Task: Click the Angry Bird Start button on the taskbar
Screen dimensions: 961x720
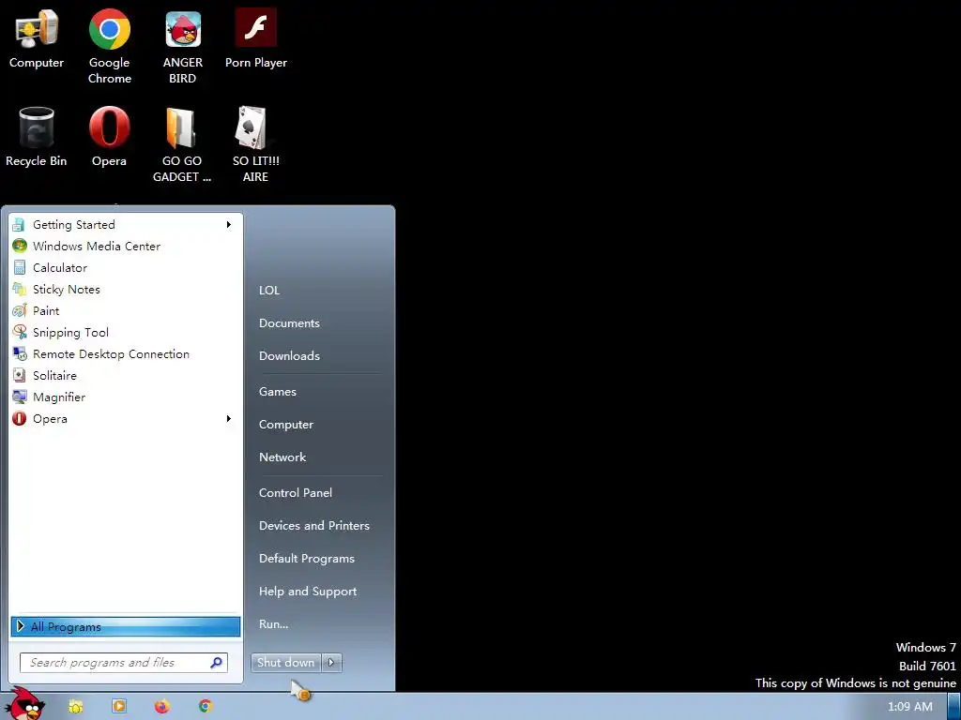Action: (x=25, y=704)
